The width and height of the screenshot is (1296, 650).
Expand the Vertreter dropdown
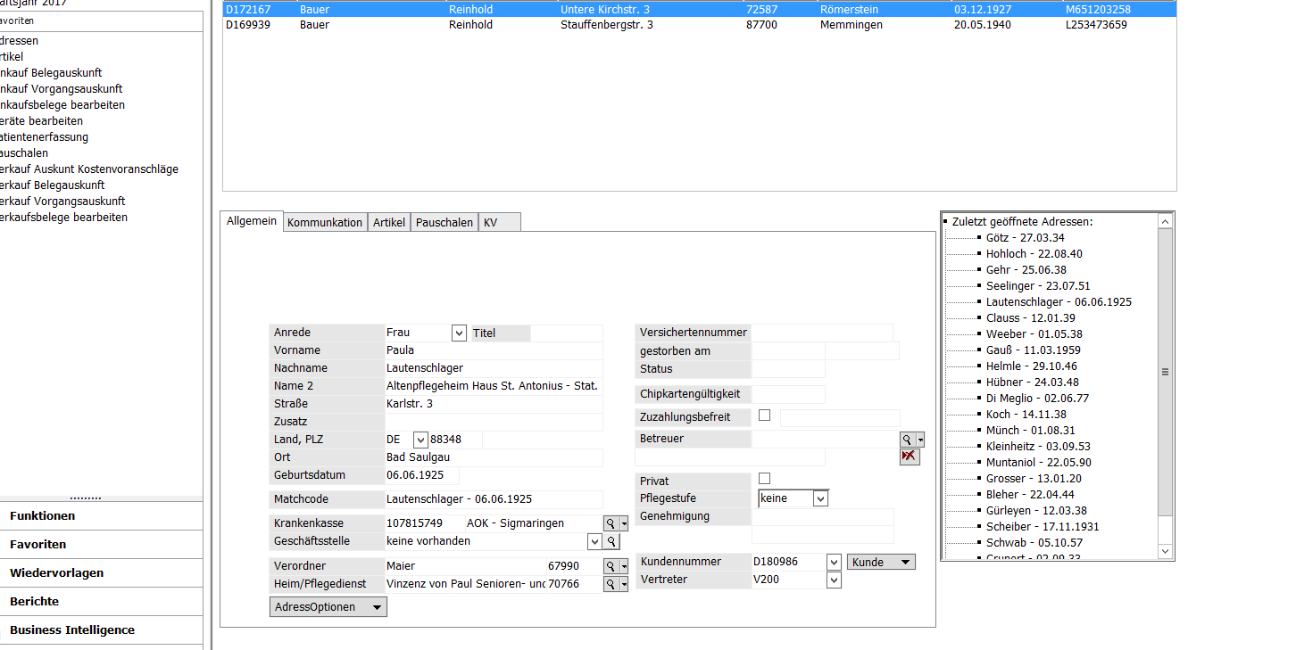tap(834, 580)
